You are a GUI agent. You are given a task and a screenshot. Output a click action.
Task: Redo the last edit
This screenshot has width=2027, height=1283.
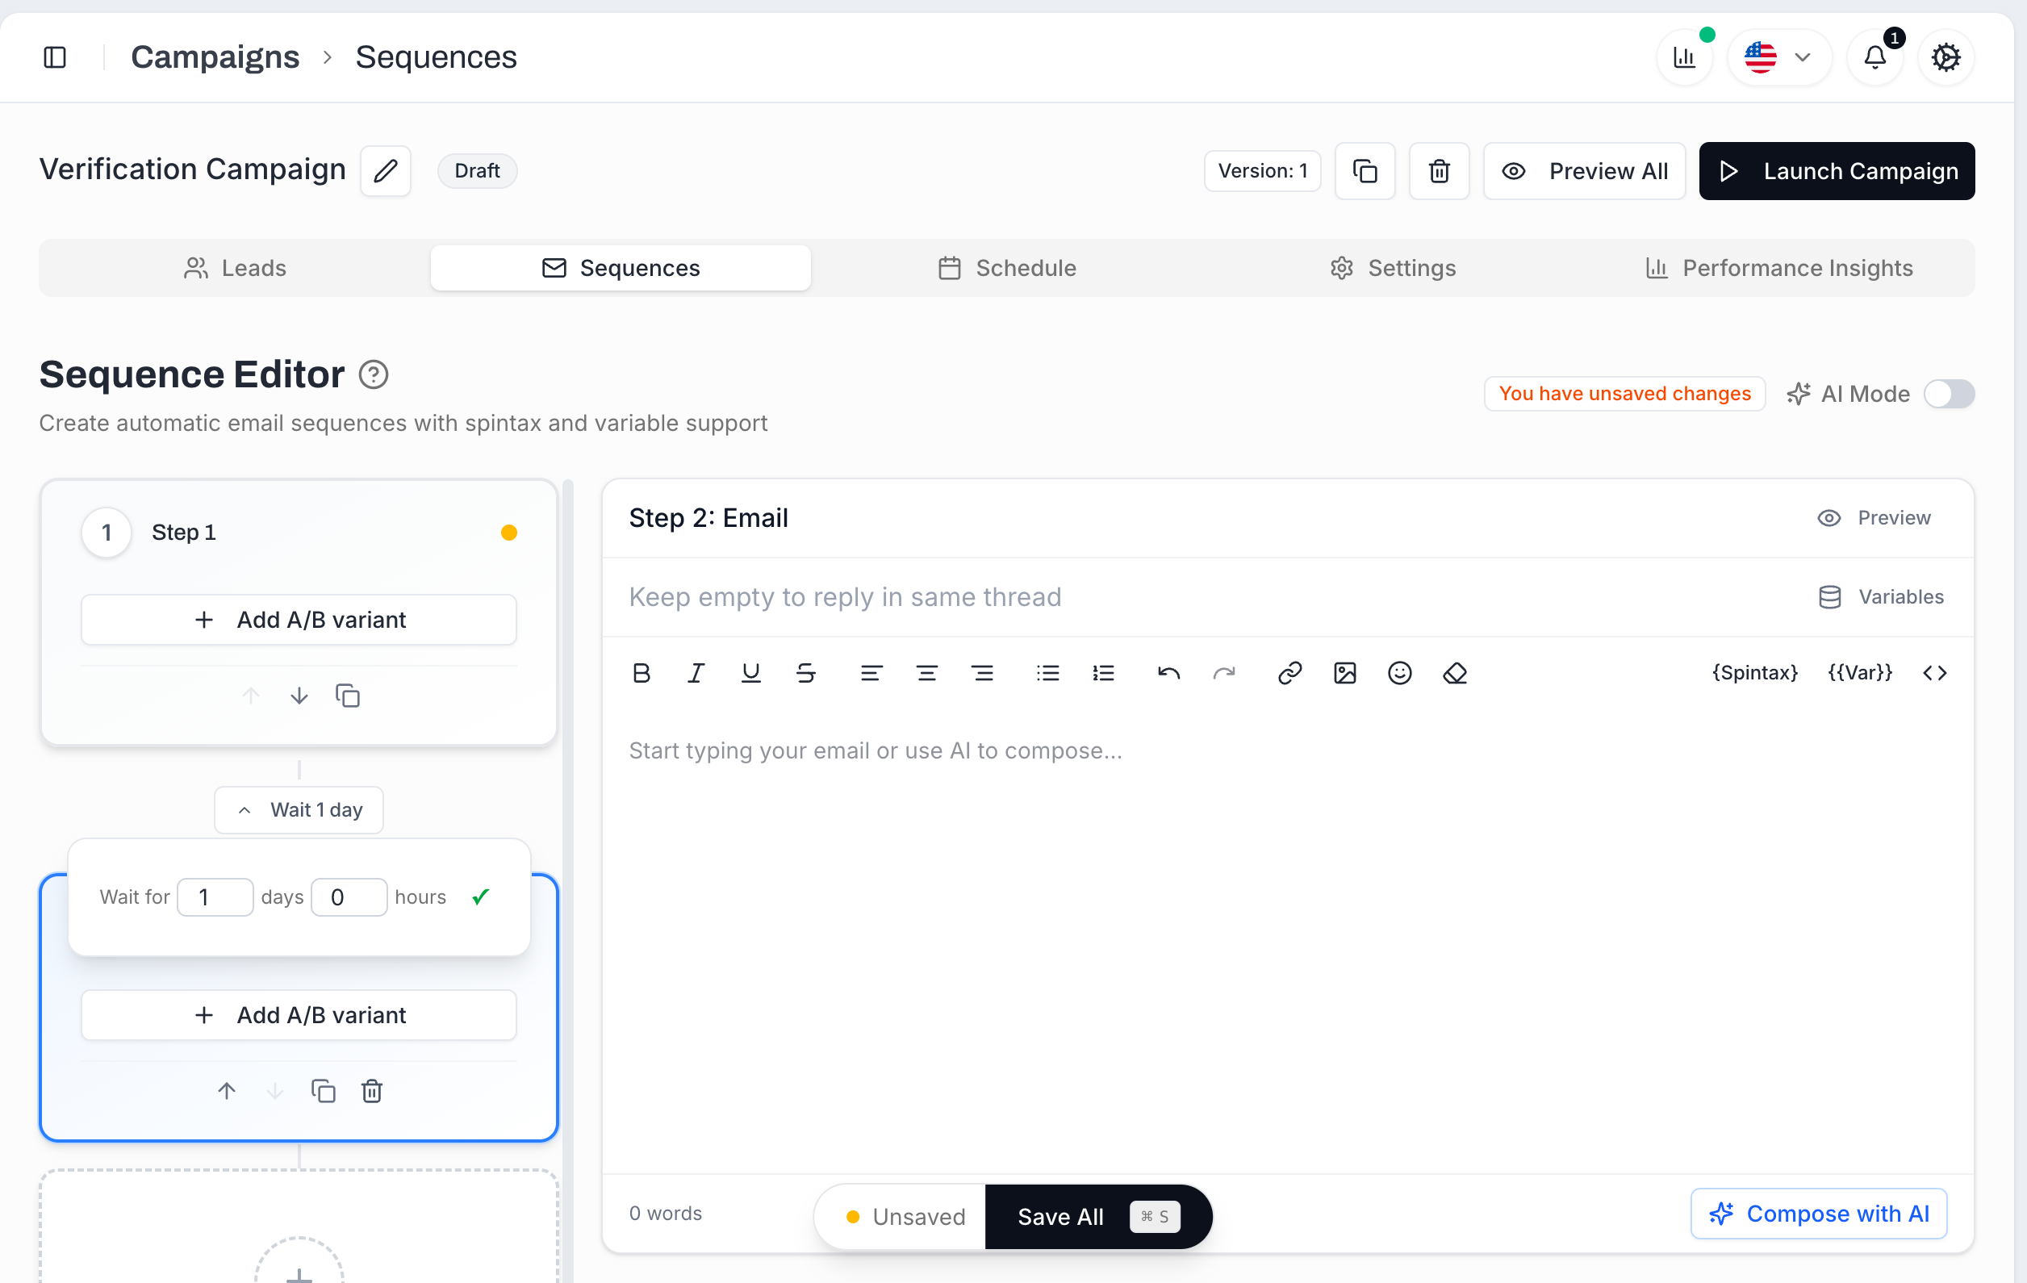pyautogui.click(x=1224, y=674)
